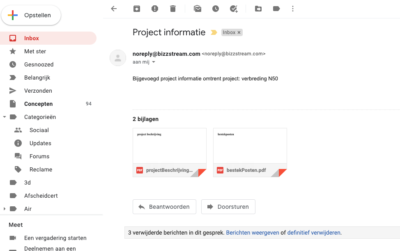400x251 pixels.
Task: Snooze this conversation
Action: pos(216,8)
